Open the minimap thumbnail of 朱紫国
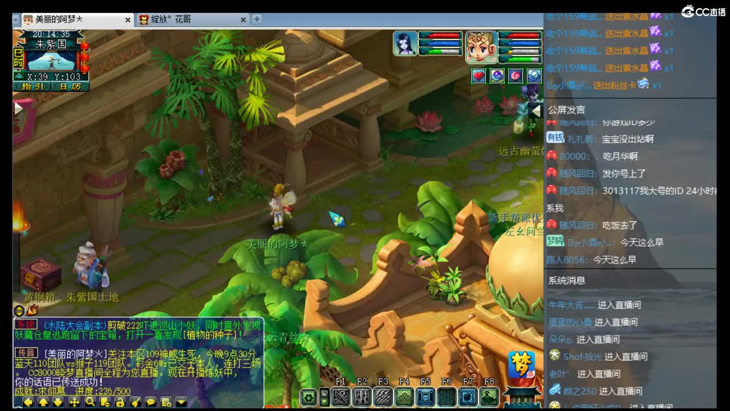The width and height of the screenshot is (730, 411). (51, 60)
